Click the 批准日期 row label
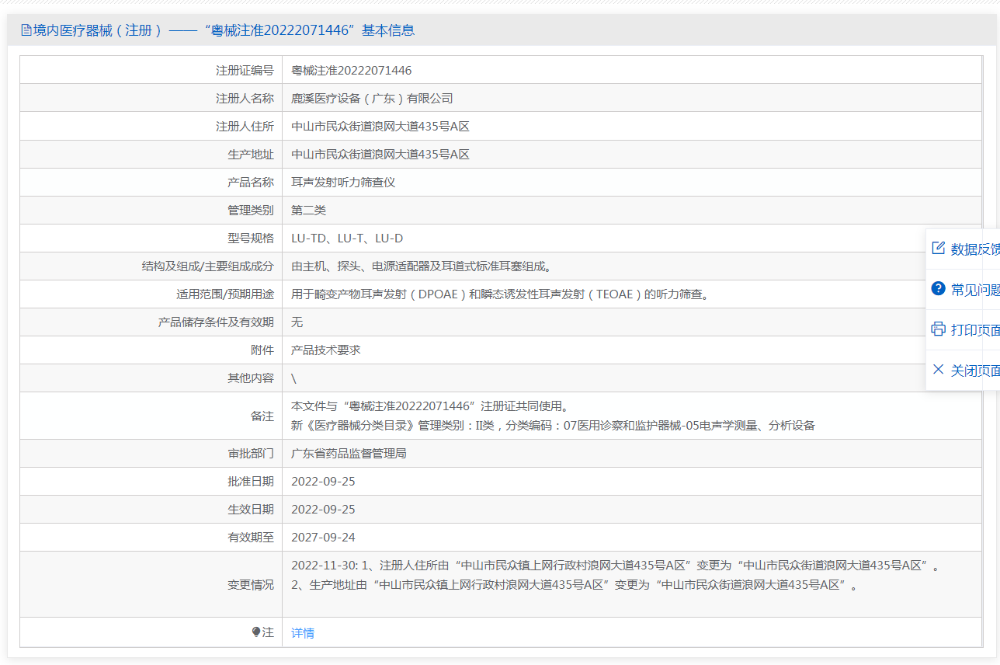This screenshot has width=1000, height=665. click(251, 482)
